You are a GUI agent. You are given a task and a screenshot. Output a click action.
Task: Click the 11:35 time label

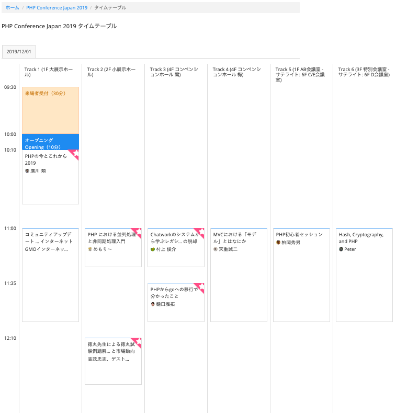click(10, 283)
